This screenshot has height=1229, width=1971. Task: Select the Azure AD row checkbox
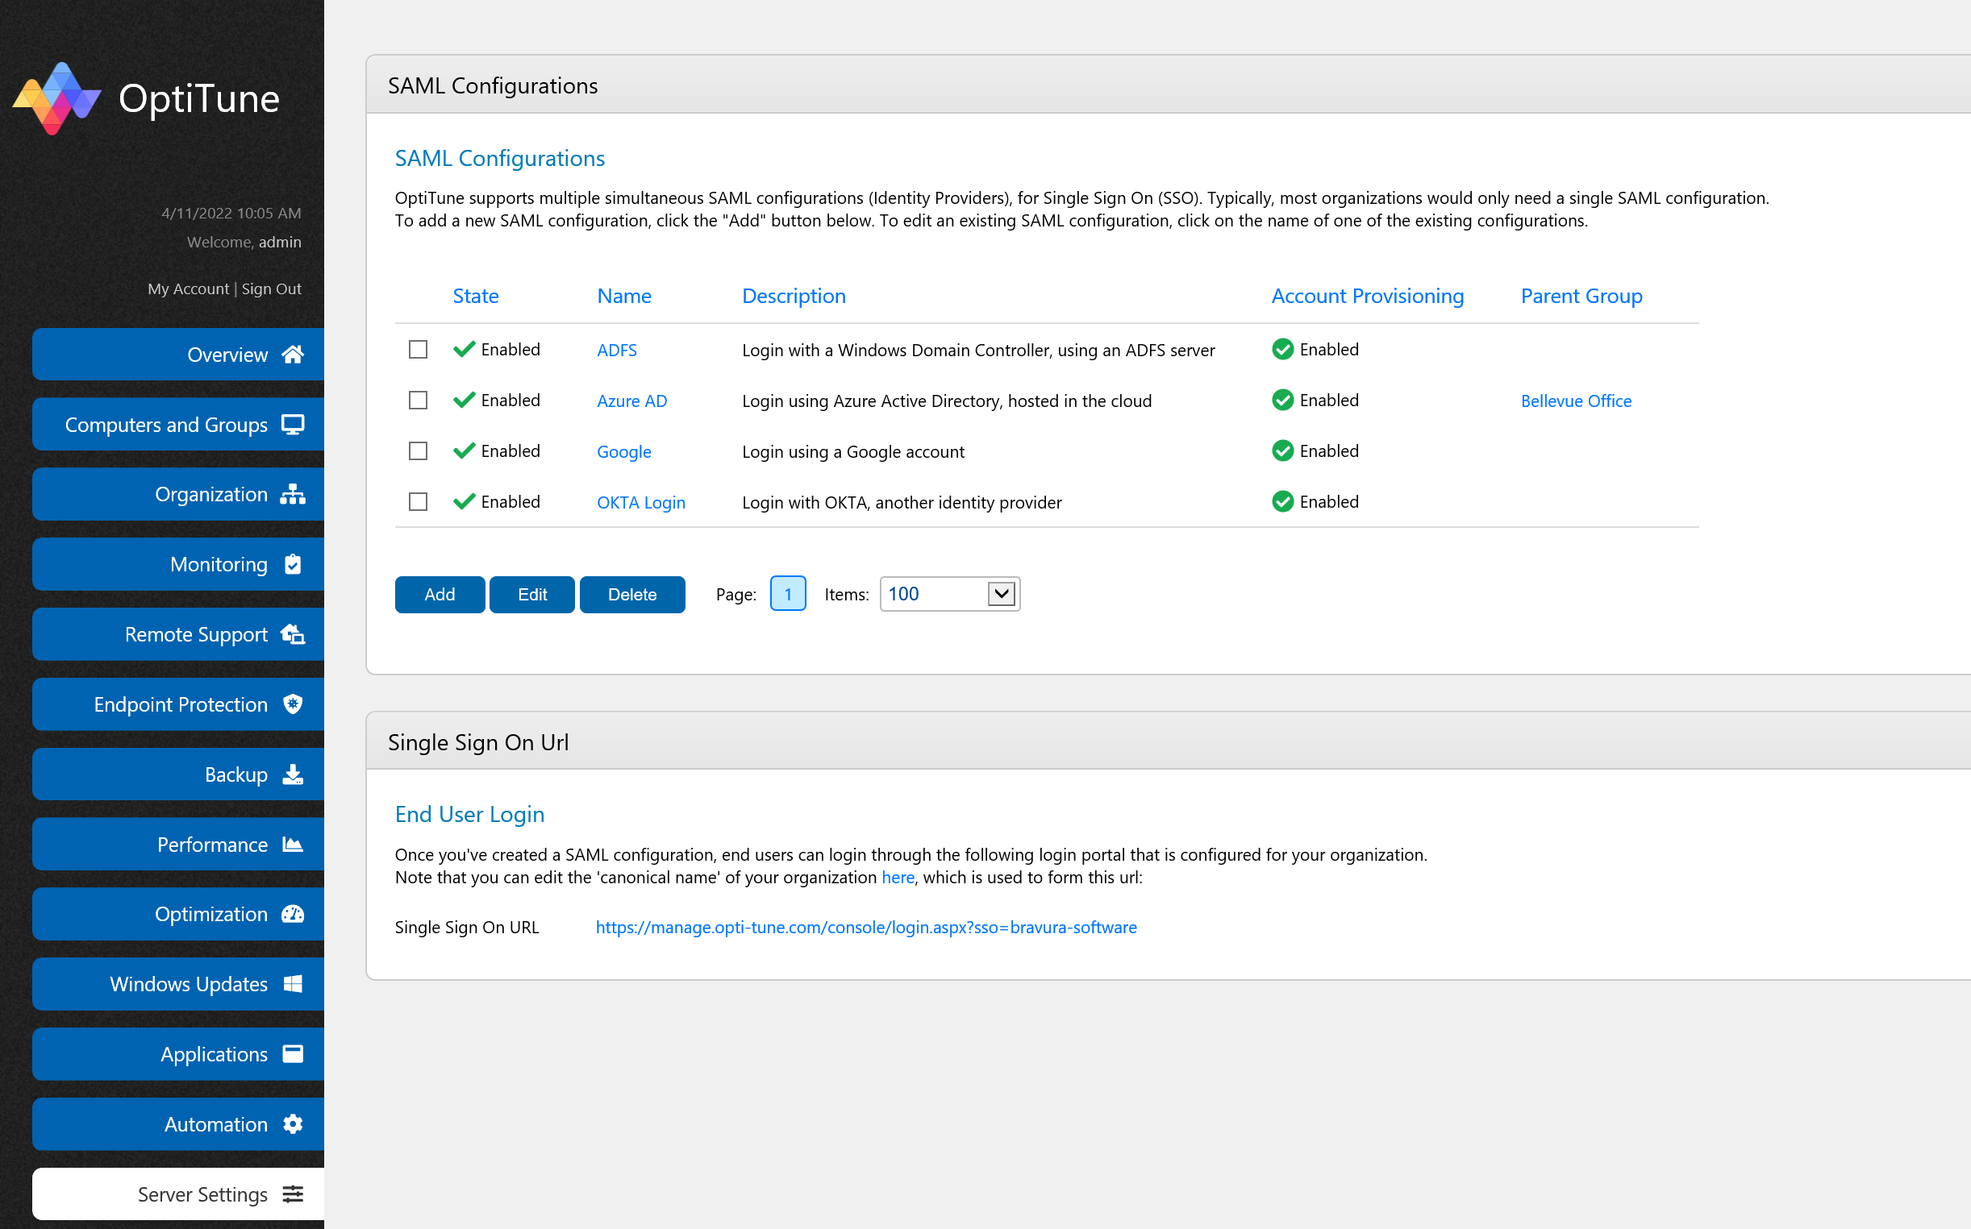(418, 400)
